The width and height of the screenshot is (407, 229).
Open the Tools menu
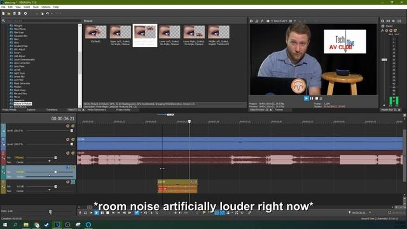click(36, 7)
